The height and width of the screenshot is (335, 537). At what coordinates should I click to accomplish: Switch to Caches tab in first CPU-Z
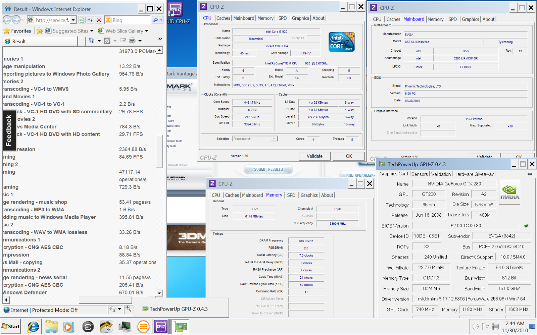coord(223,18)
